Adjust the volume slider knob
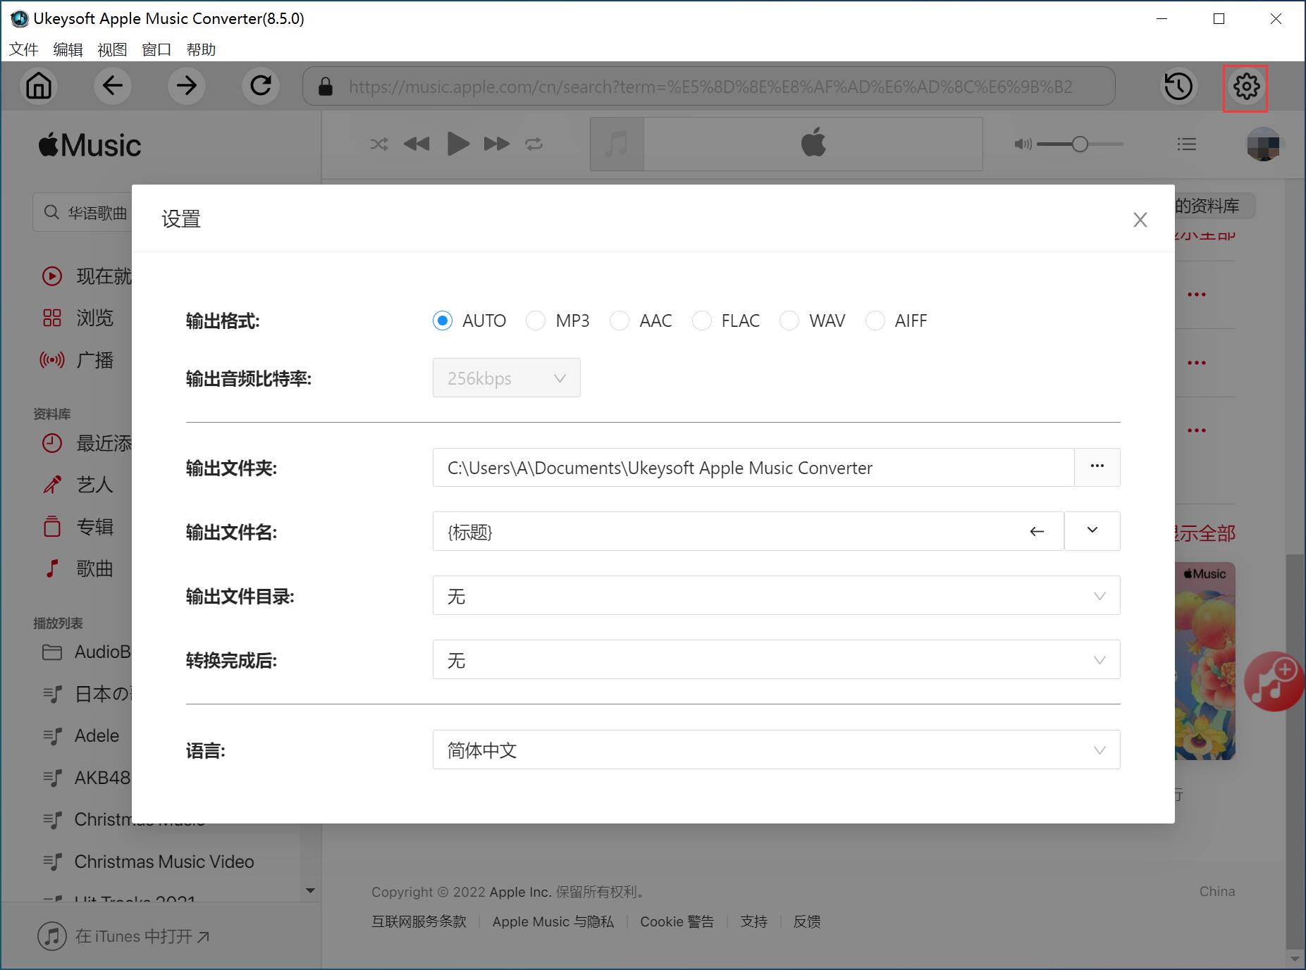The width and height of the screenshot is (1306, 970). (x=1080, y=144)
